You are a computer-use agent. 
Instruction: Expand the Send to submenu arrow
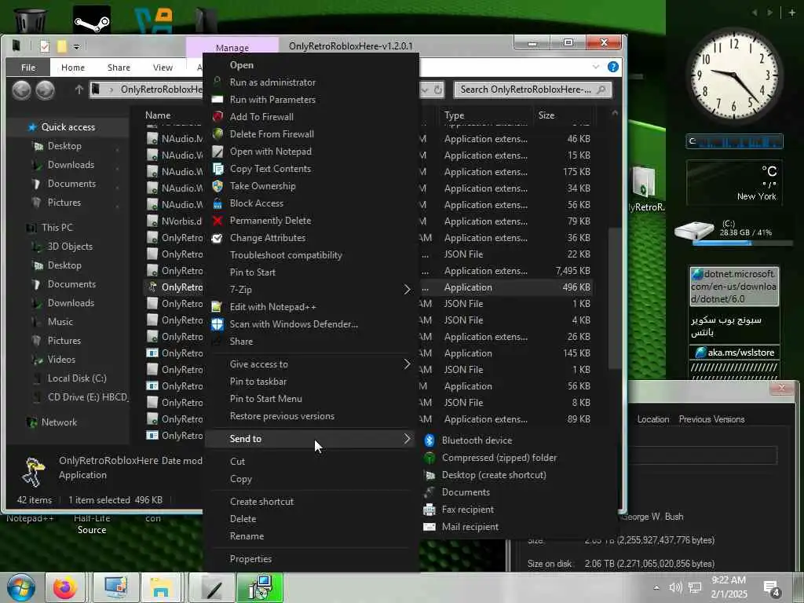point(407,439)
